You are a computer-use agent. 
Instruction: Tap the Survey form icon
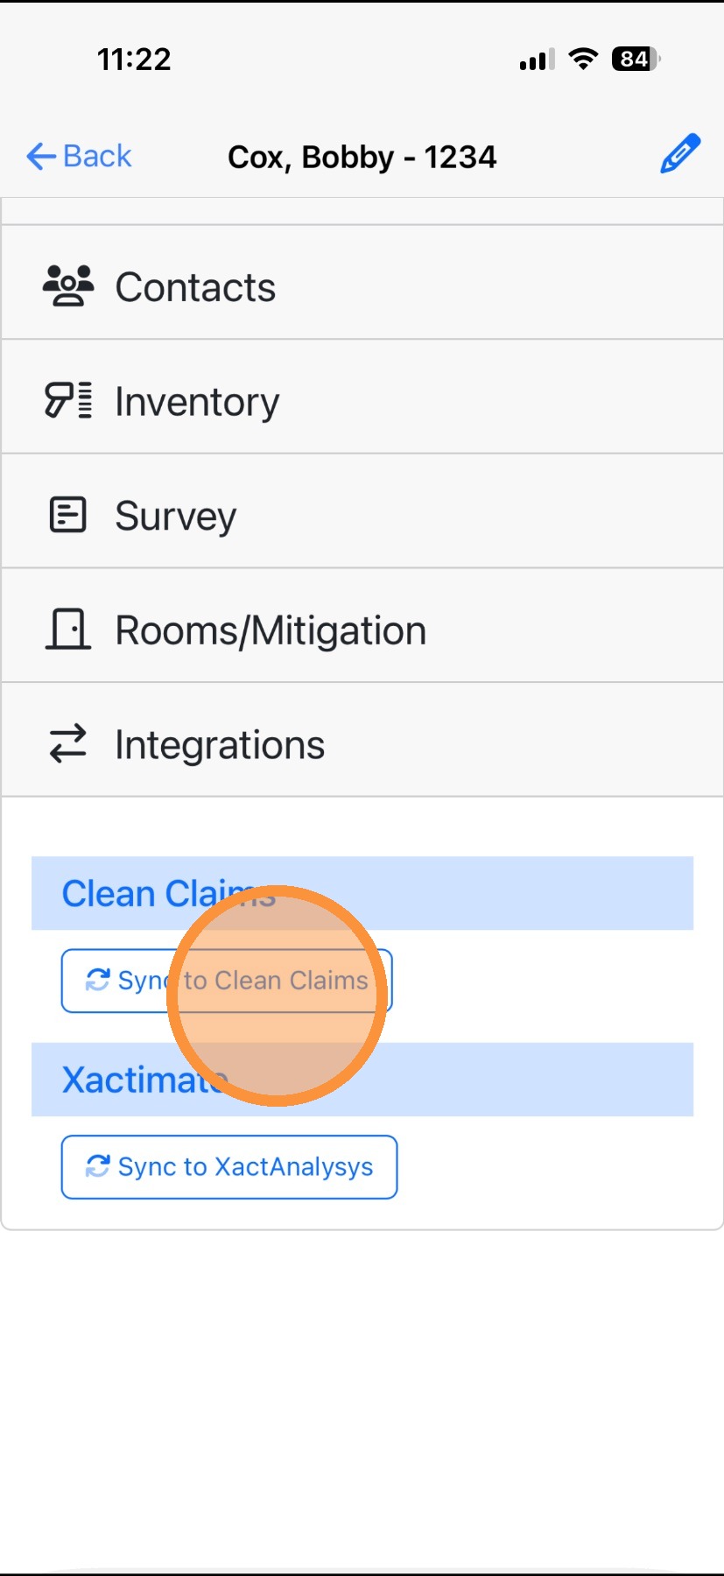pyautogui.click(x=68, y=515)
